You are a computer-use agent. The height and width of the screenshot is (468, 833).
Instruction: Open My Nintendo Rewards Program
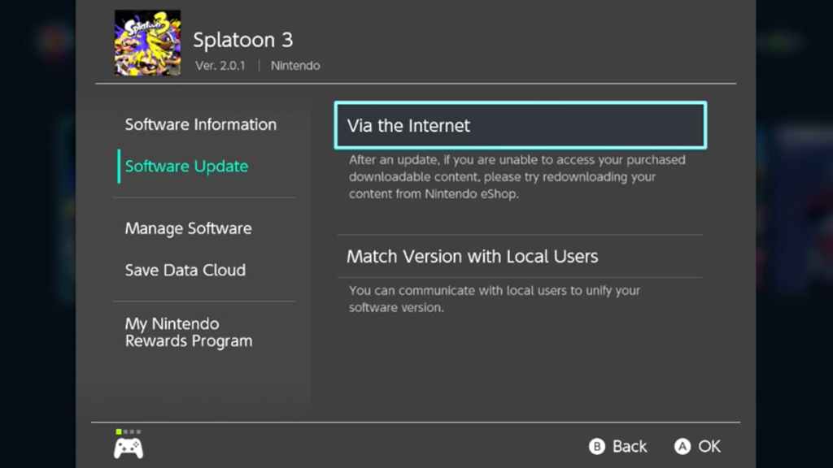(188, 332)
